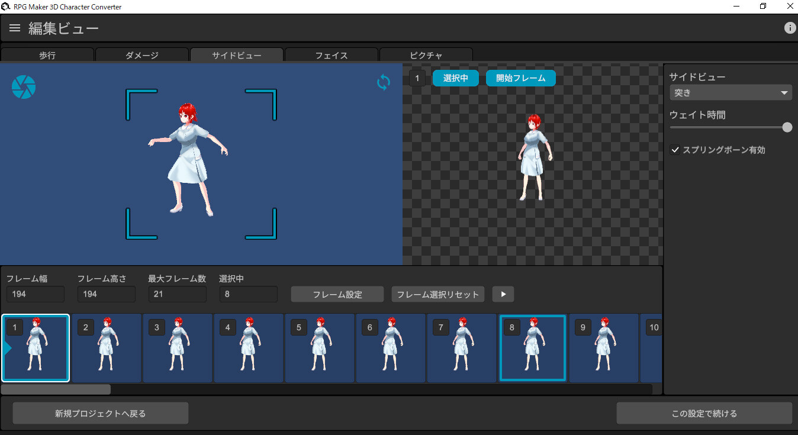Open the hamburger menu
The width and height of the screenshot is (798, 435).
(14, 27)
